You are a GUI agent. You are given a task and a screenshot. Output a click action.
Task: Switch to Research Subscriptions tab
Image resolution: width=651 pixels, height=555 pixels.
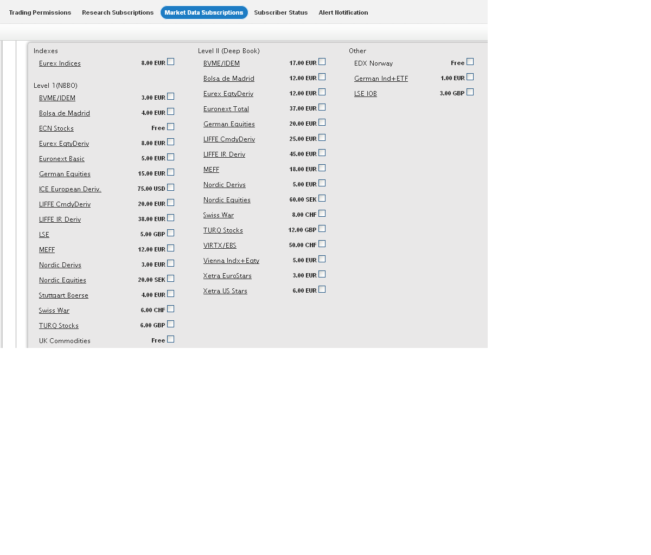118,12
